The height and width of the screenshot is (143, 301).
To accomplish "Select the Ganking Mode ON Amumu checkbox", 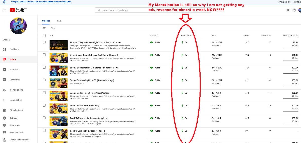I will point(44,80).
